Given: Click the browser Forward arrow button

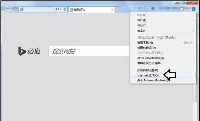Looking at the screenshot, I should coord(15,9).
